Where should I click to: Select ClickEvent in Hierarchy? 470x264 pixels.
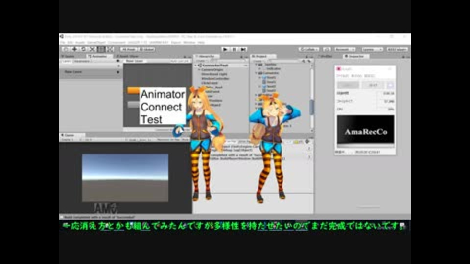point(210,83)
